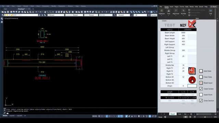Open the Layer Properties manager icon

3,15
